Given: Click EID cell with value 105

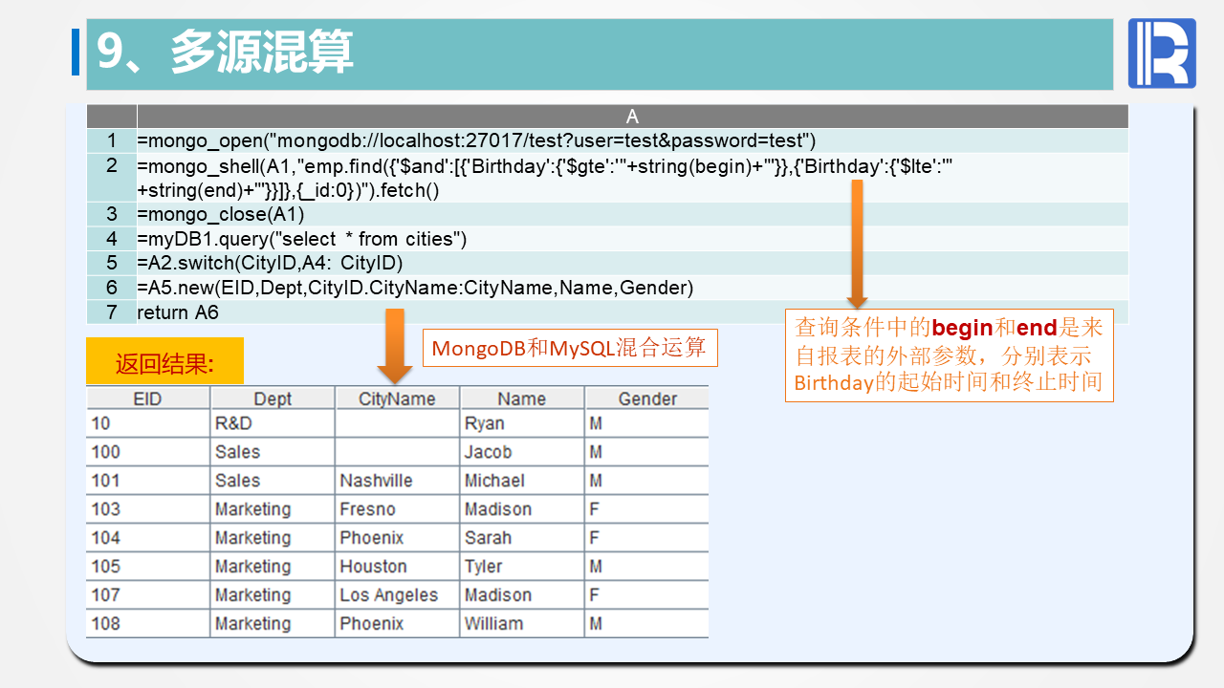Looking at the screenshot, I should pos(148,567).
